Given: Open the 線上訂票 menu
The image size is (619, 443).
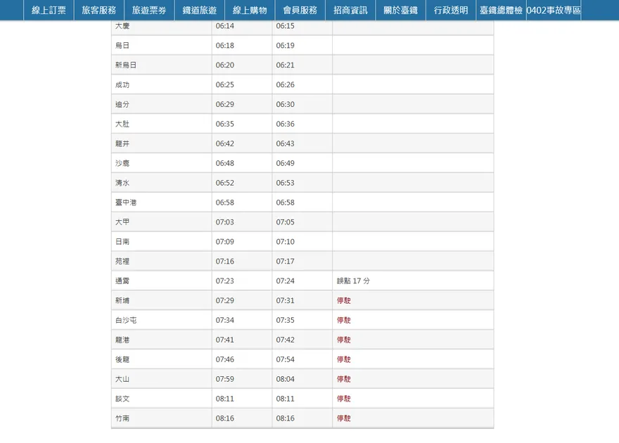Looking at the screenshot, I should [49, 11].
